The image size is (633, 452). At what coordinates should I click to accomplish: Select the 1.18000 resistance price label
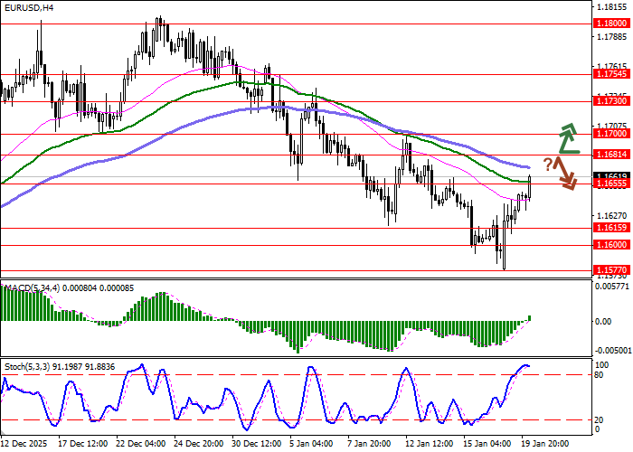pyautogui.click(x=611, y=24)
